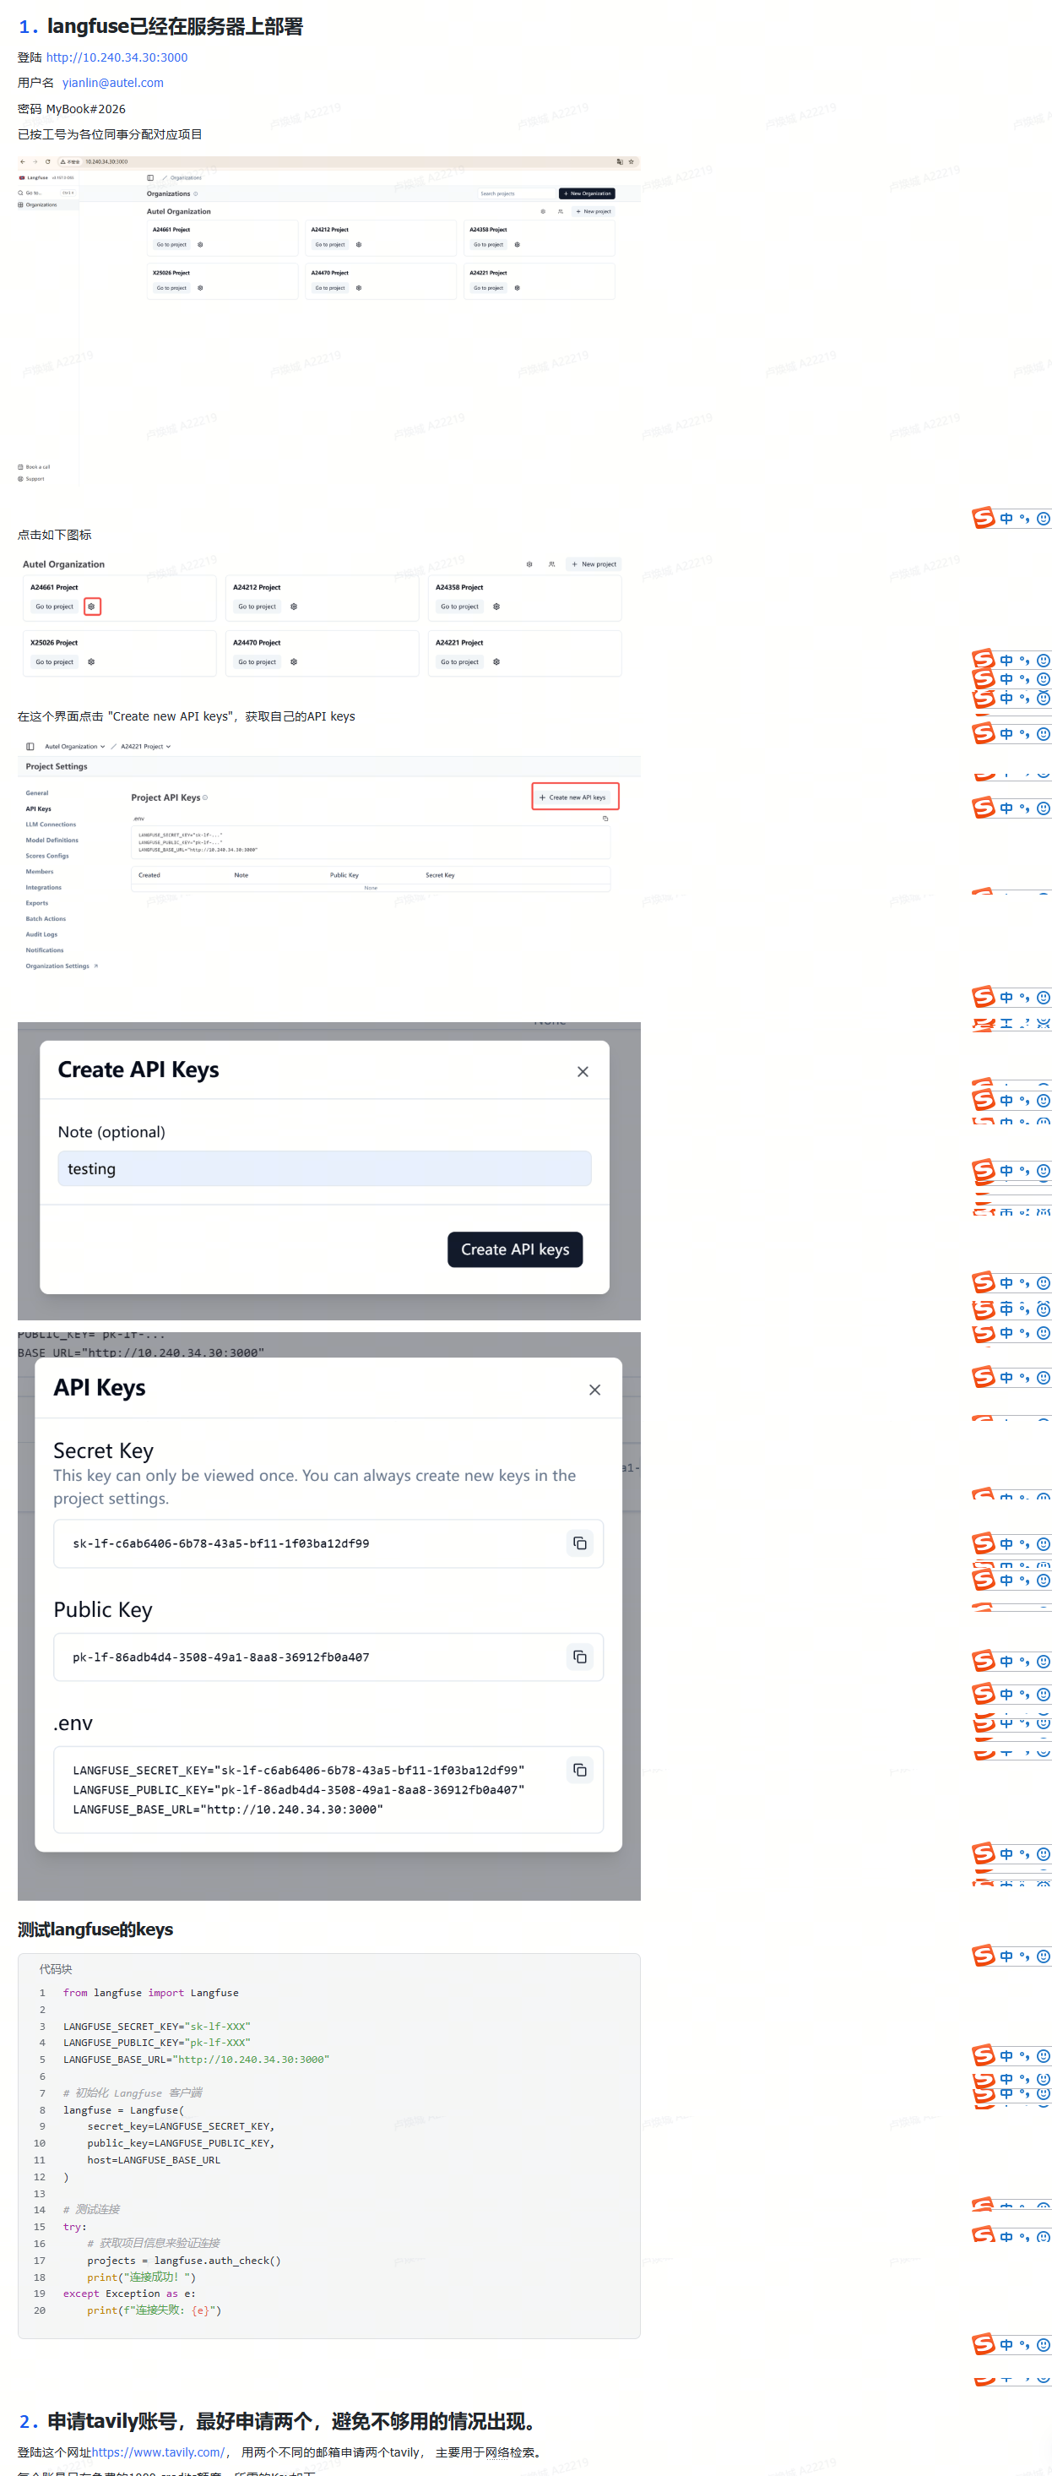Viewport: 1052px width, 2476px height.
Task: Click Go to project for A24221 in larger grid
Action: tap(459, 662)
